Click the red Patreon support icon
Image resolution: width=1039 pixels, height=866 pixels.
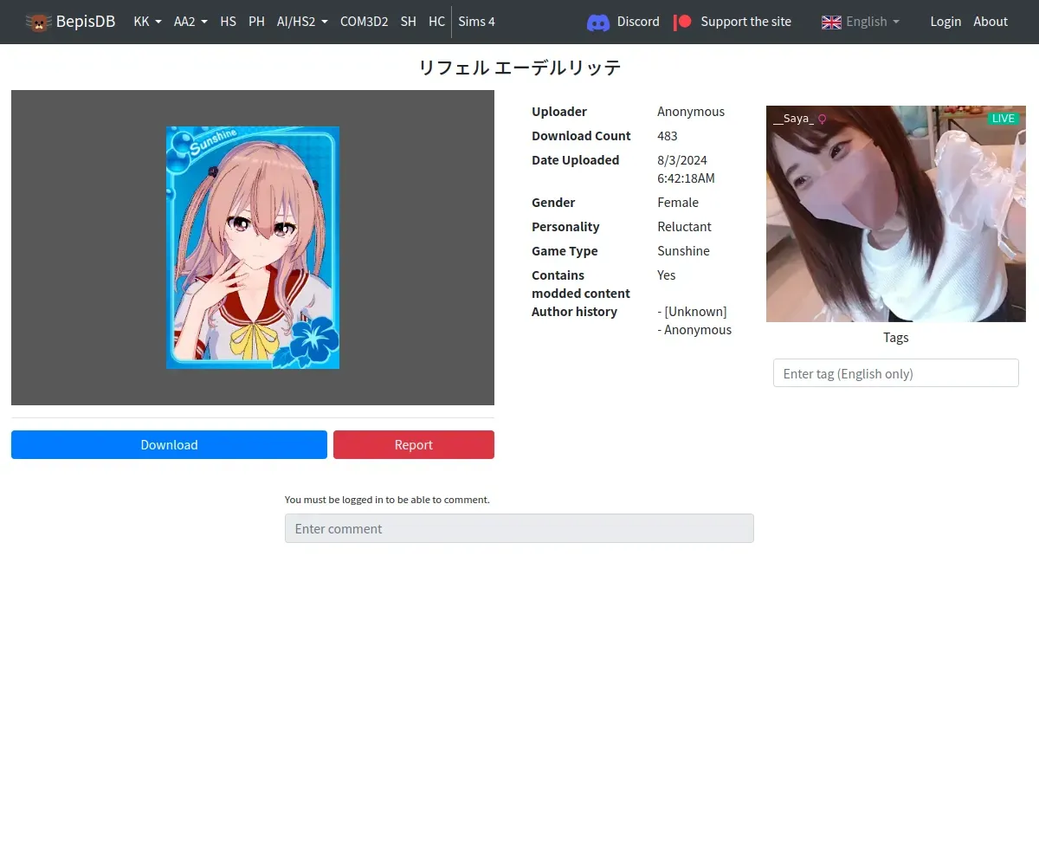pos(683,22)
